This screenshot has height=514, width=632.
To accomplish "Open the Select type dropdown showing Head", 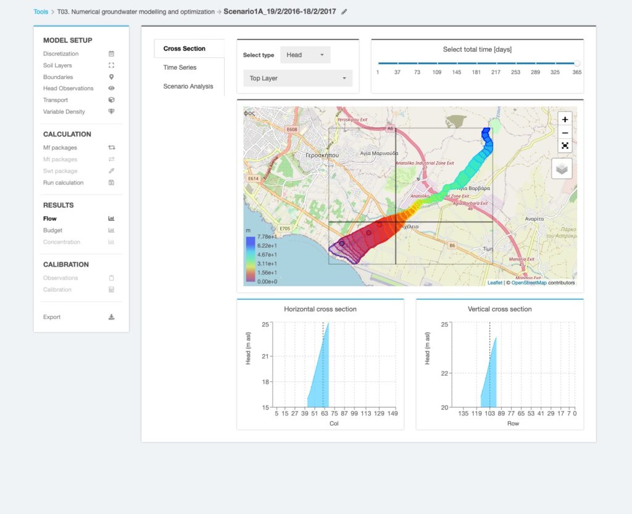I will point(305,54).
